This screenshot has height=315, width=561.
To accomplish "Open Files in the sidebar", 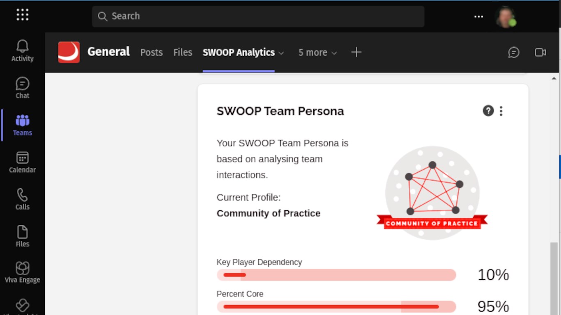I will coord(22,237).
